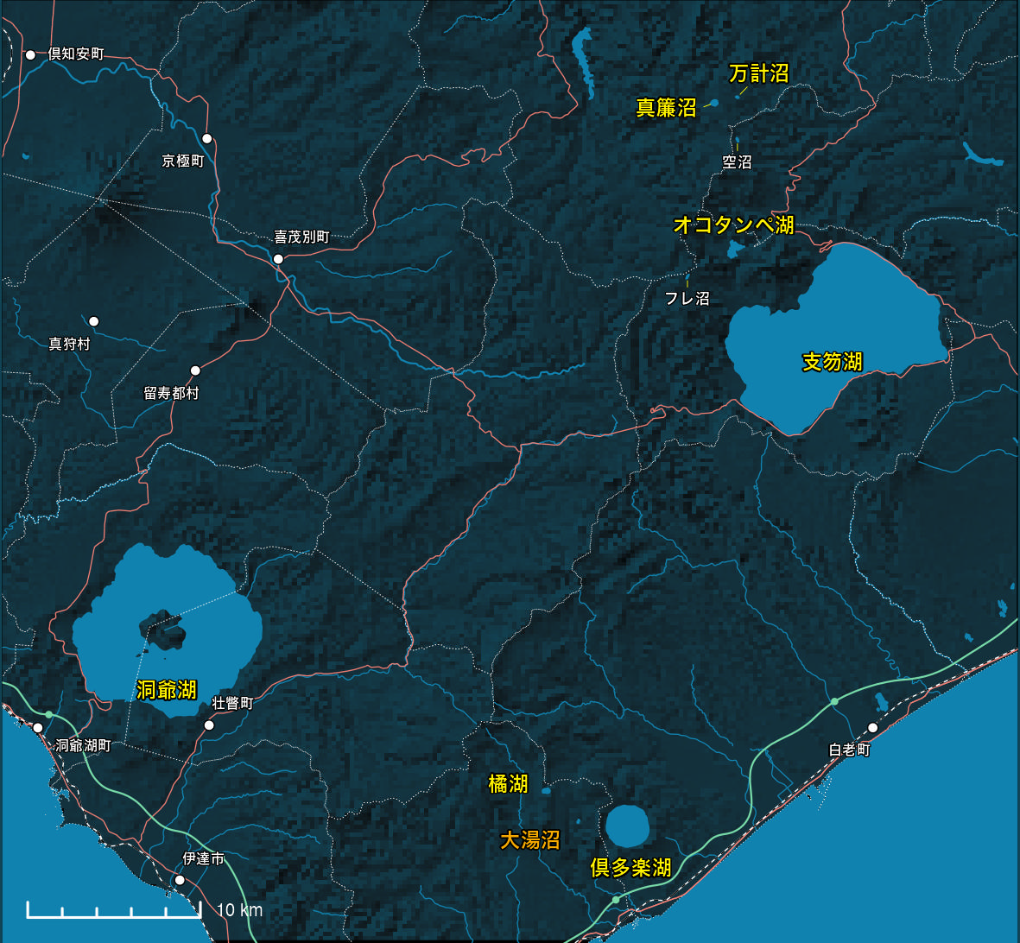Screen dimensions: 1020x943
Task: Click the 真狩村 village marker dot
Action: tap(93, 321)
